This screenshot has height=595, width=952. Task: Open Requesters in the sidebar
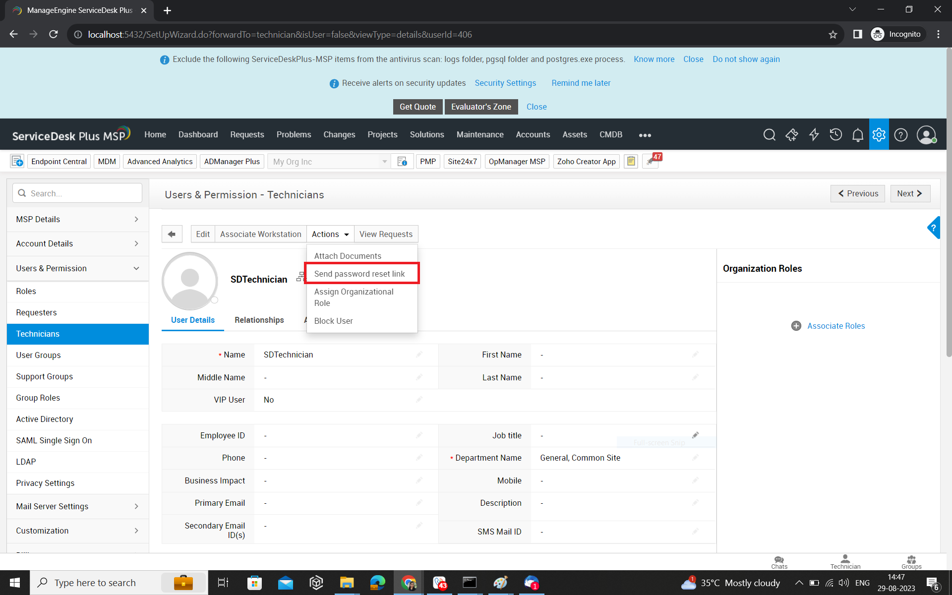78,312
